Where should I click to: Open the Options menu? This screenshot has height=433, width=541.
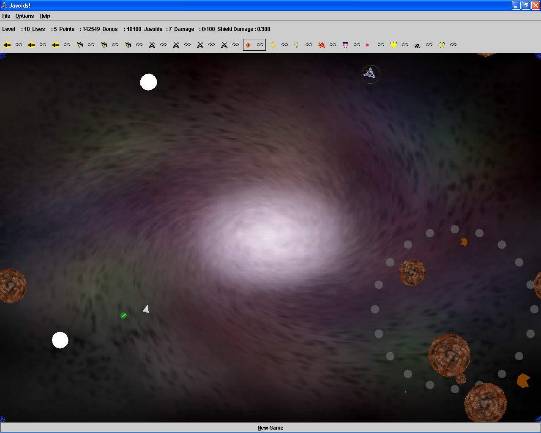pyautogui.click(x=25, y=16)
